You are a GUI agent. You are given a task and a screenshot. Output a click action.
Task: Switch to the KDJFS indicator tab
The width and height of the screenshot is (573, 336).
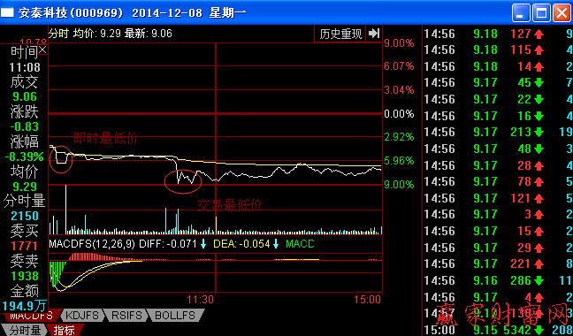click(82, 315)
